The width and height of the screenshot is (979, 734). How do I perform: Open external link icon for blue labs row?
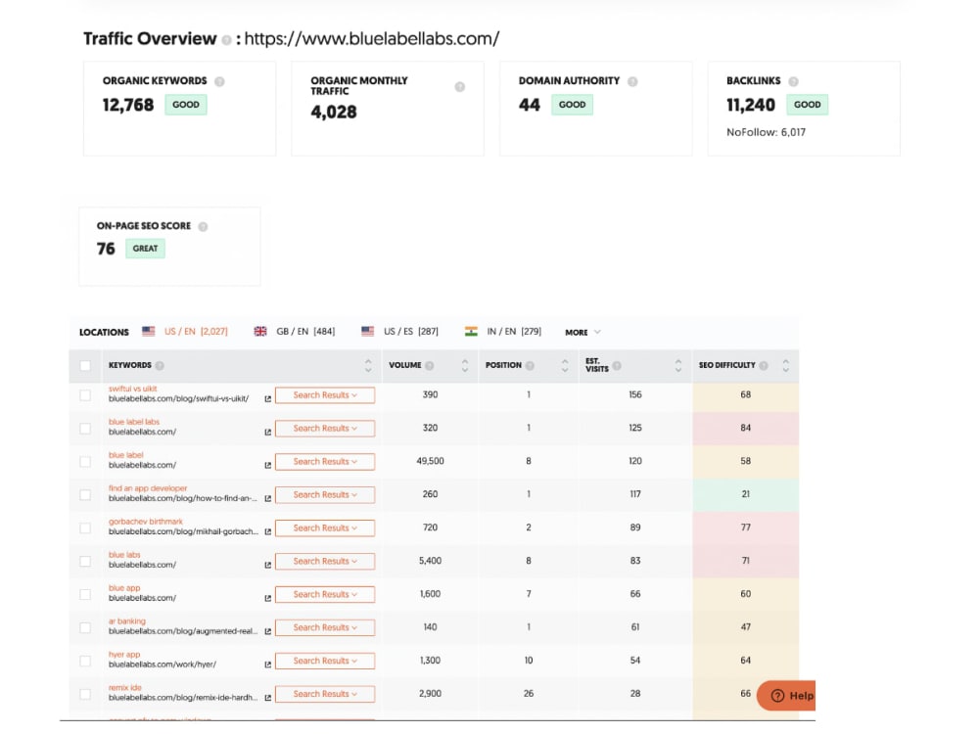(x=268, y=565)
